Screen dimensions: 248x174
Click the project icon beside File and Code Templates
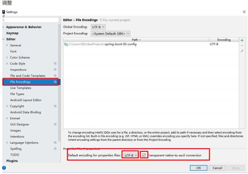[55, 76]
